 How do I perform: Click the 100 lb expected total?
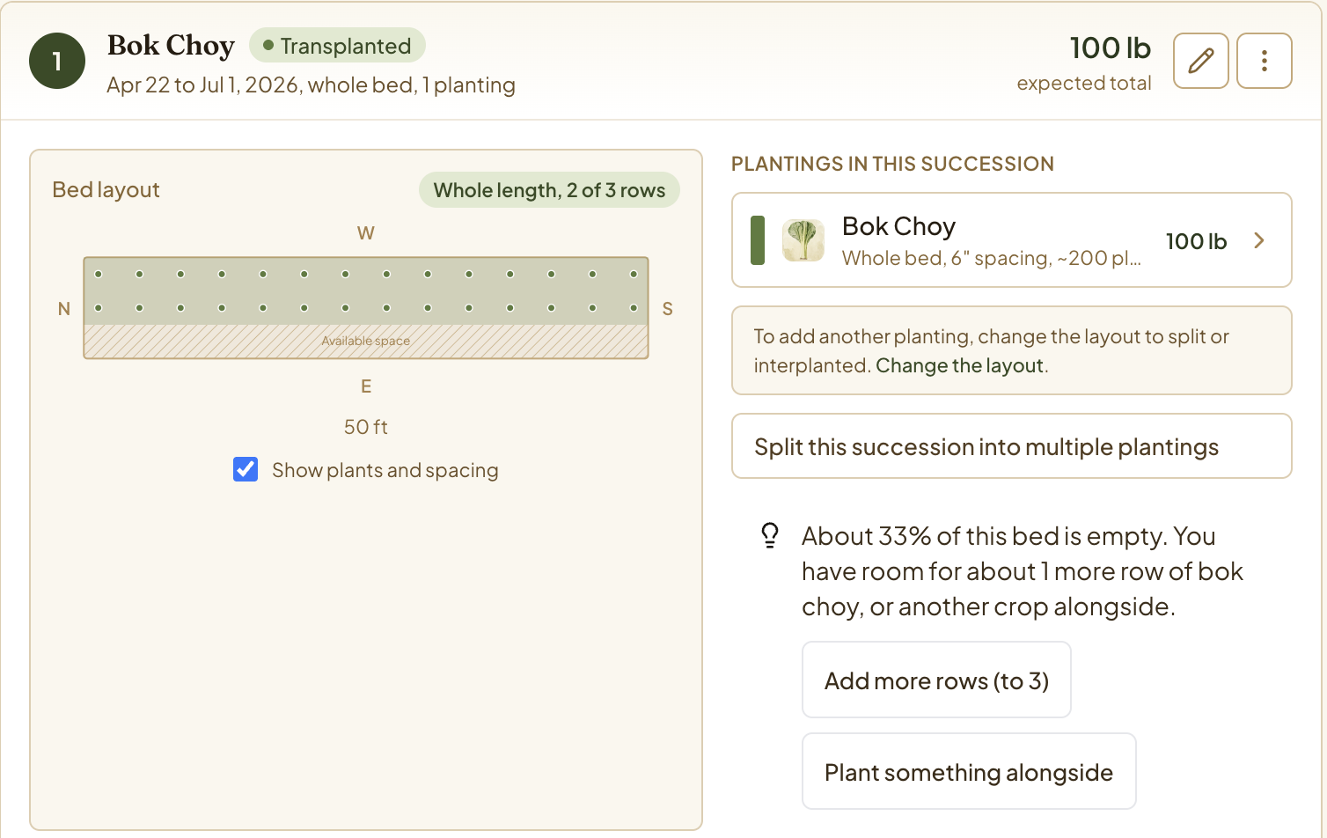click(x=1110, y=48)
